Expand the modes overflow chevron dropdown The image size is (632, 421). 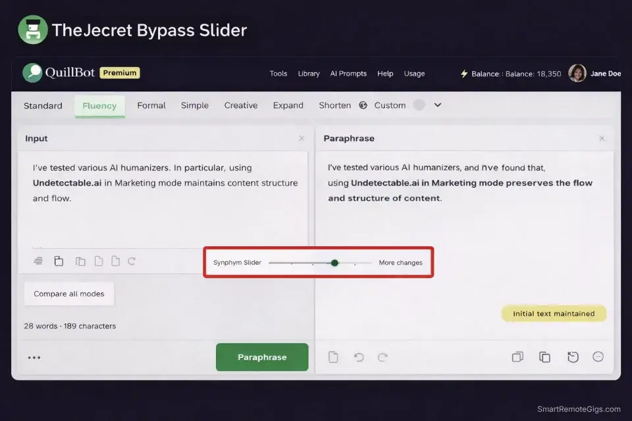(438, 105)
